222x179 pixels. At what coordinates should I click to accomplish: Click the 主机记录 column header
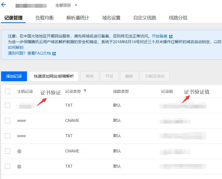click(25, 92)
